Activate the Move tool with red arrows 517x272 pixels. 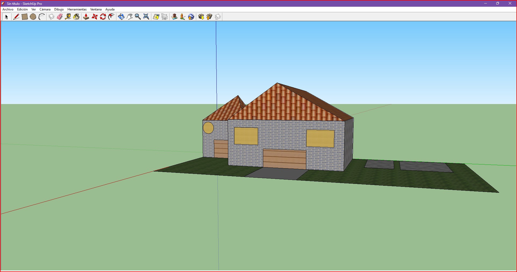(95, 17)
